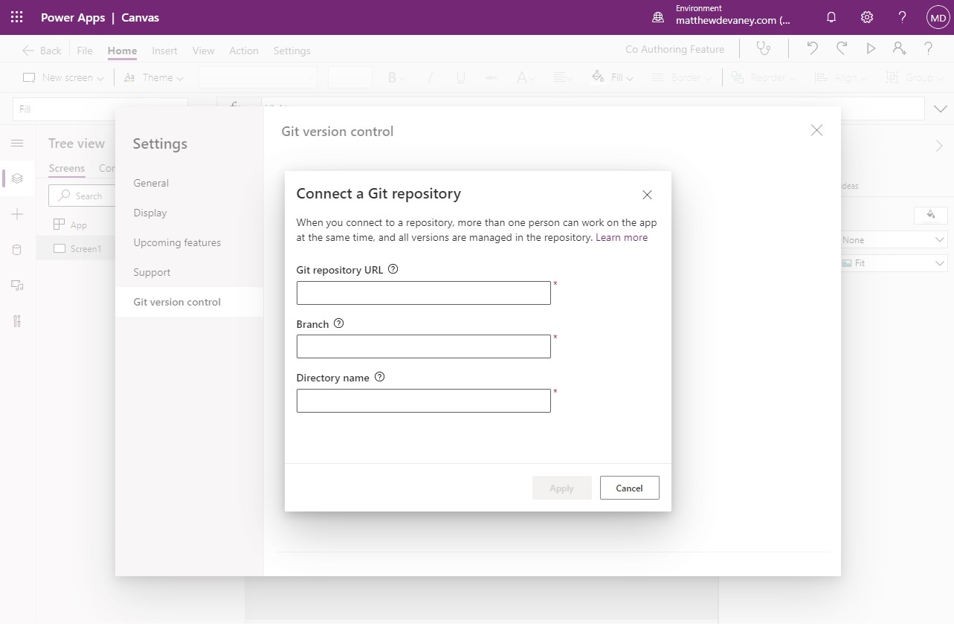The height and width of the screenshot is (626, 954).
Task: Preview the app with the Play icon
Action: coord(871,48)
